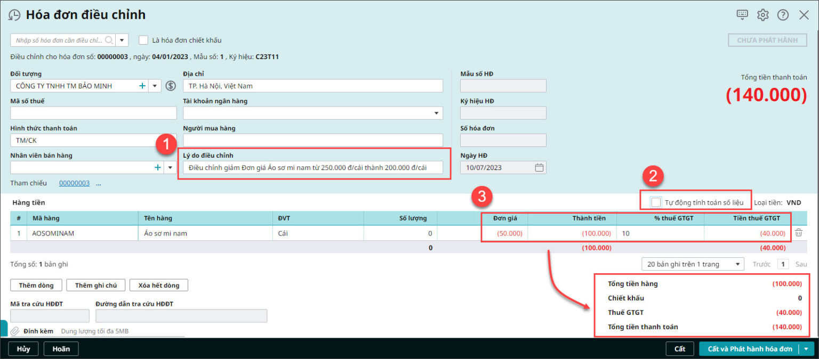Screen dimensions: 819x359
Task: Click the Hủy button
Action: (23, 349)
